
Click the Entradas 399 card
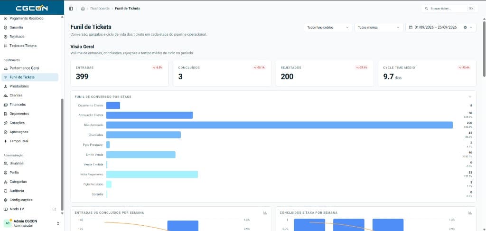pyautogui.click(x=120, y=73)
